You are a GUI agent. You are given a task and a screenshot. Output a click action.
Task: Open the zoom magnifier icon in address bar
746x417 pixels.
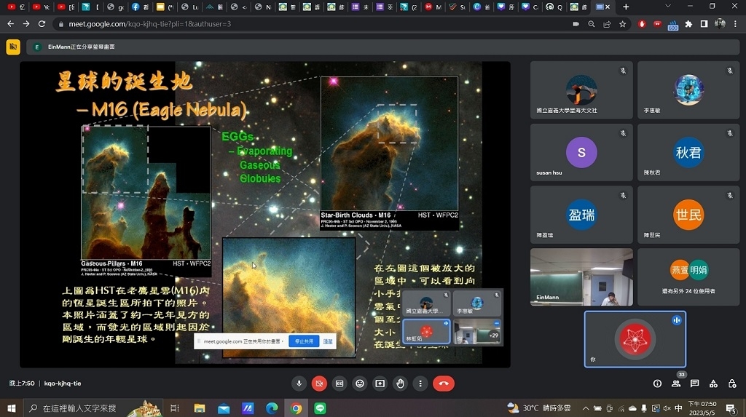[x=592, y=24]
